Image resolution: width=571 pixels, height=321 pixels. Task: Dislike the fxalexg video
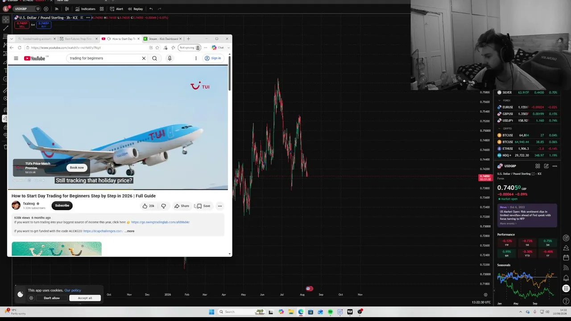(x=163, y=206)
